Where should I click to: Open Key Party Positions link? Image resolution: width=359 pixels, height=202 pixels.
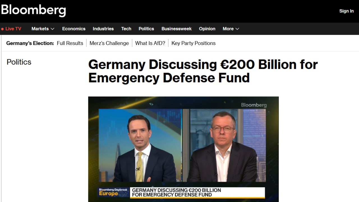pos(194,43)
